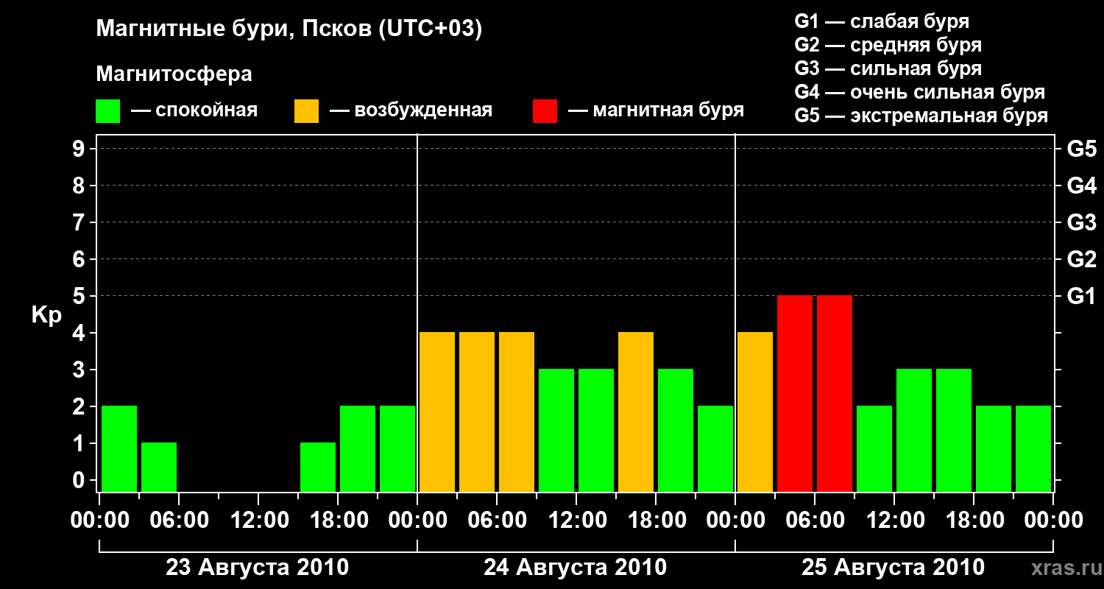Screen dimensions: 1104x589
Task: Click the '06:00' time label under 25 Августа
Action: pyautogui.click(x=815, y=520)
